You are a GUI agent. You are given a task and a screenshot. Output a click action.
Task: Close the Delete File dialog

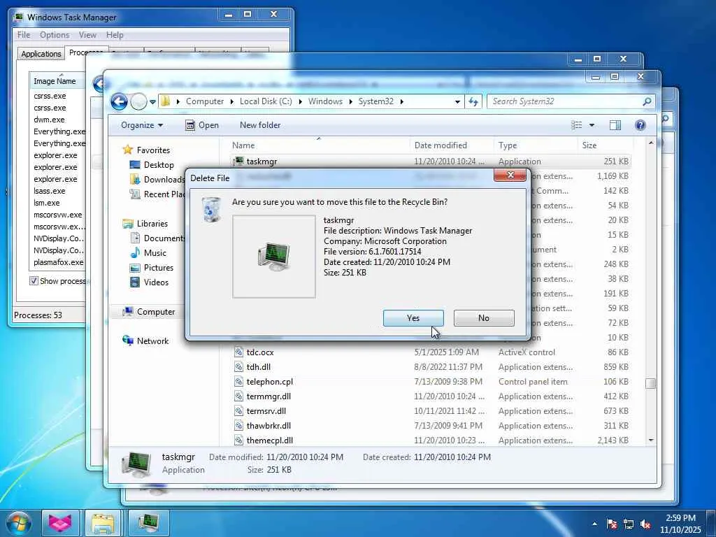[x=510, y=175]
